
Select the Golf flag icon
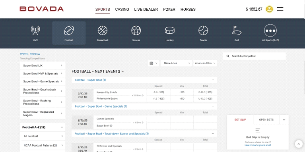pos(237,31)
